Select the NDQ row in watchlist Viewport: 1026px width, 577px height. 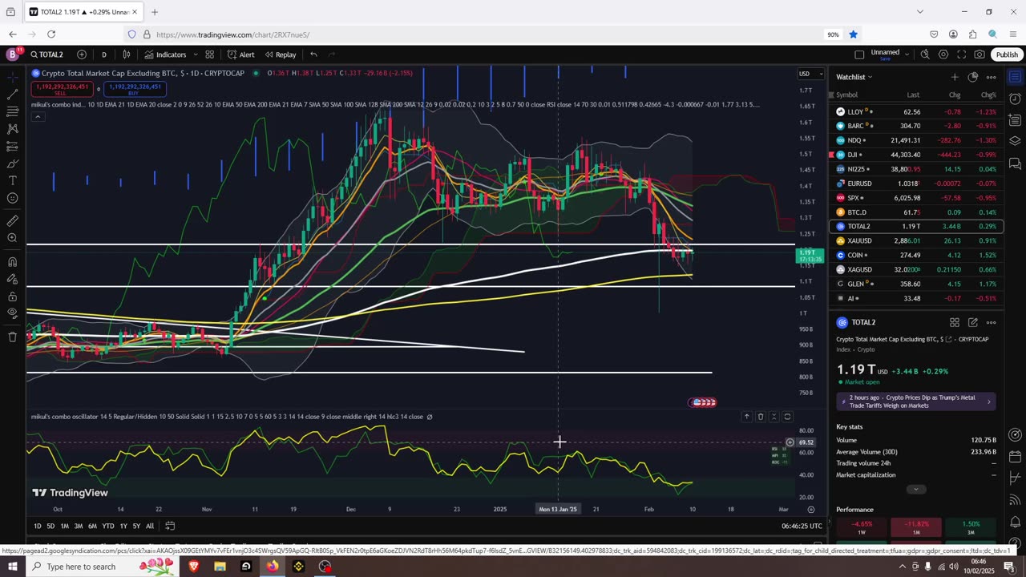click(x=916, y=140)
